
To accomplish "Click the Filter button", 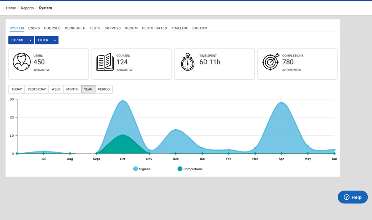I will click(43, 40).
